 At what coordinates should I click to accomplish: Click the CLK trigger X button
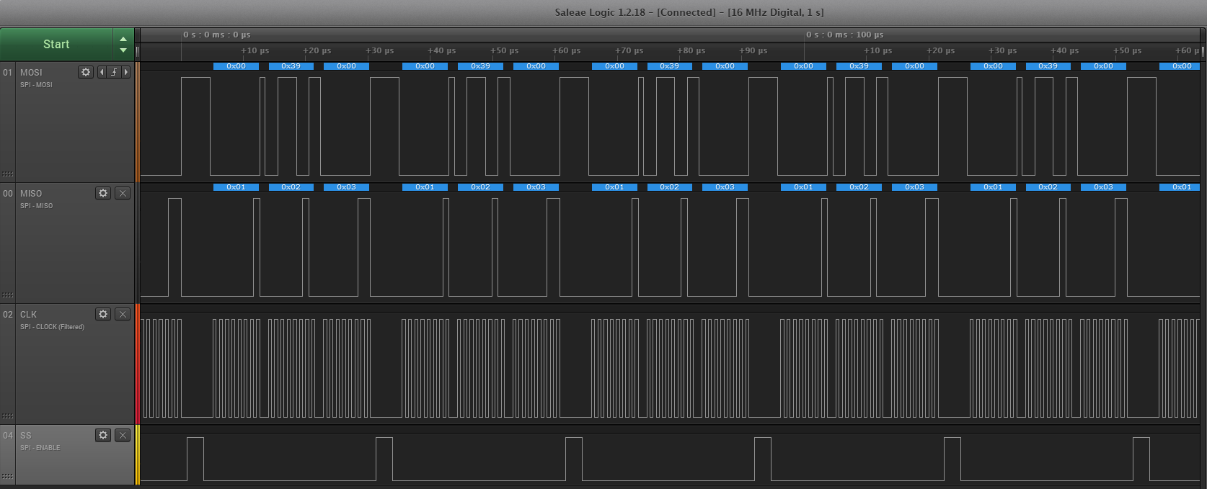click(x=123, y=314)
